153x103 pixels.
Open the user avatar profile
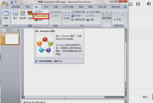(x=149, y=4)
